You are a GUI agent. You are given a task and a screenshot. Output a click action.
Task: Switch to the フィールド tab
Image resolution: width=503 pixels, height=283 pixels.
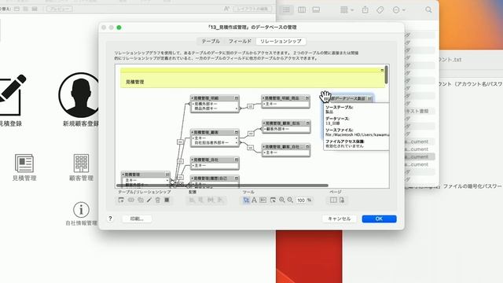click(x=240, y=41)
